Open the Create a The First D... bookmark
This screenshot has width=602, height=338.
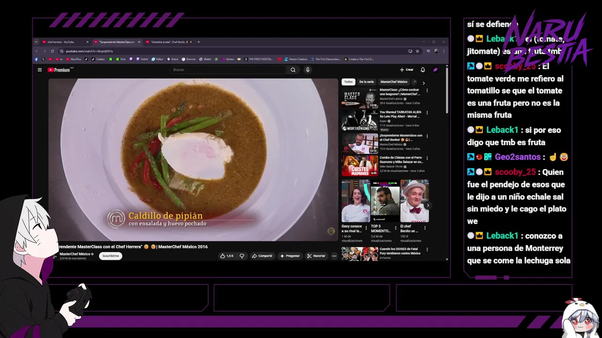point(359,59)
